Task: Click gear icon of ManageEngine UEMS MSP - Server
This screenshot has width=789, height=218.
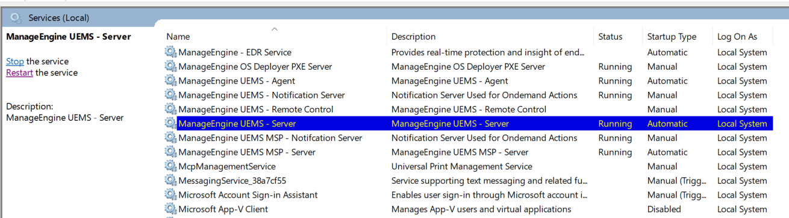Action: point(171,152)
